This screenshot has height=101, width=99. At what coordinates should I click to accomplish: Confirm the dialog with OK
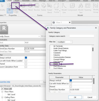(x=75, y=97)
